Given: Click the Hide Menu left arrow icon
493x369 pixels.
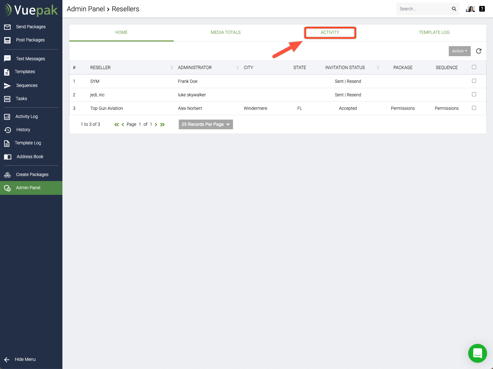Looking at the screenshot, I should [x=7, y=360].
